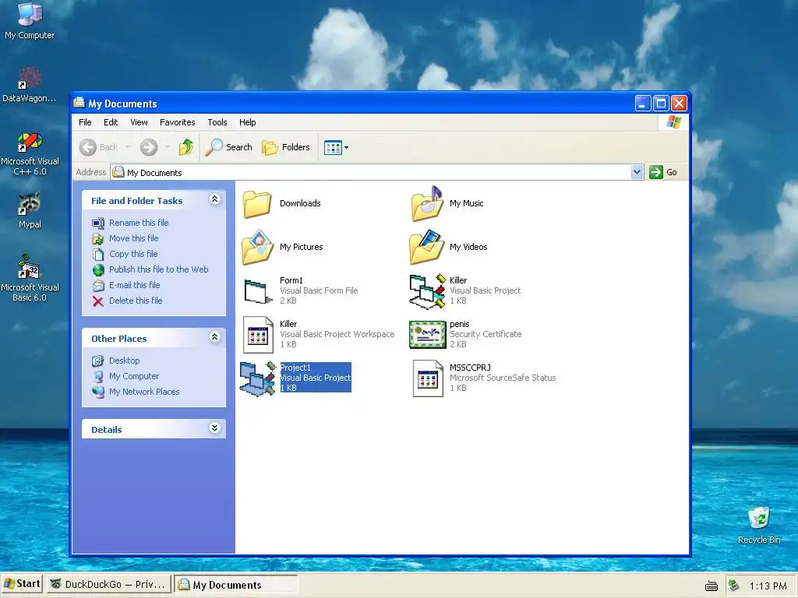The image size is (798, 598).
Task: Click the Windows flag logo in menu bar
Action: click(673, 122)
